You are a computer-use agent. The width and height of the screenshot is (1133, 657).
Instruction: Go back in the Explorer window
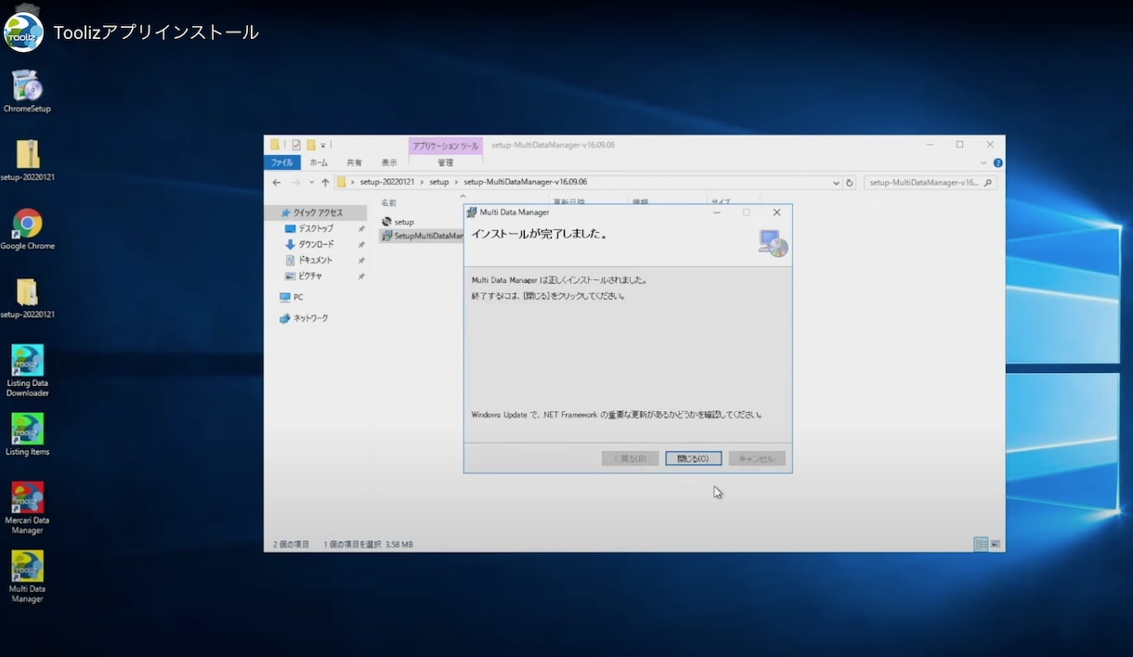(277, 183)
